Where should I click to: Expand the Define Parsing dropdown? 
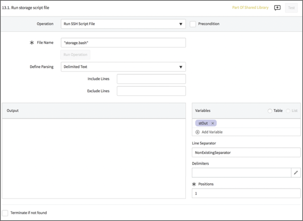point(124,67)
